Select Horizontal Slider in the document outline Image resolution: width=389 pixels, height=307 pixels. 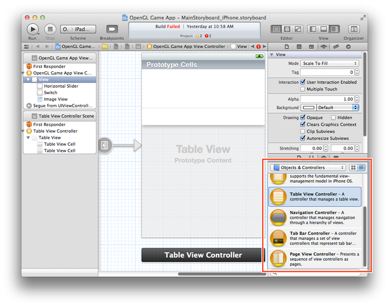[x=61, y=86]
